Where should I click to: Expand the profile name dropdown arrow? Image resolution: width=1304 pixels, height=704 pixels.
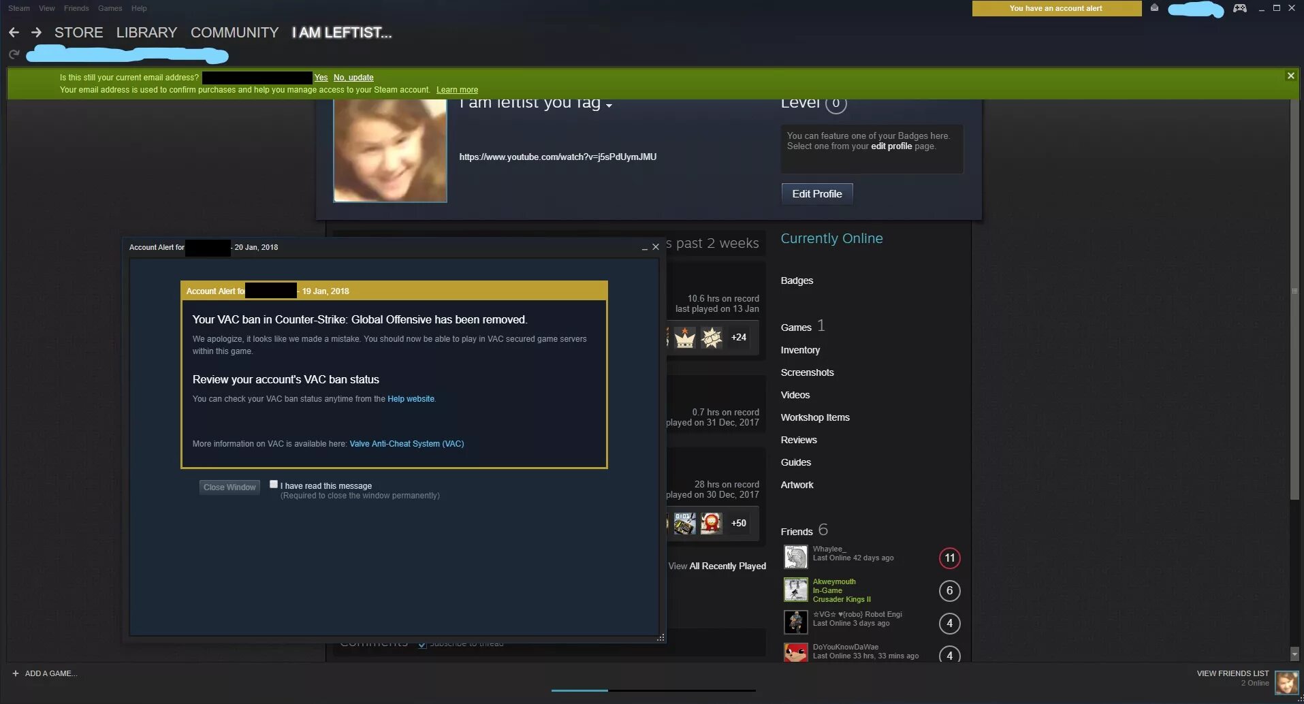coord(609,106)
